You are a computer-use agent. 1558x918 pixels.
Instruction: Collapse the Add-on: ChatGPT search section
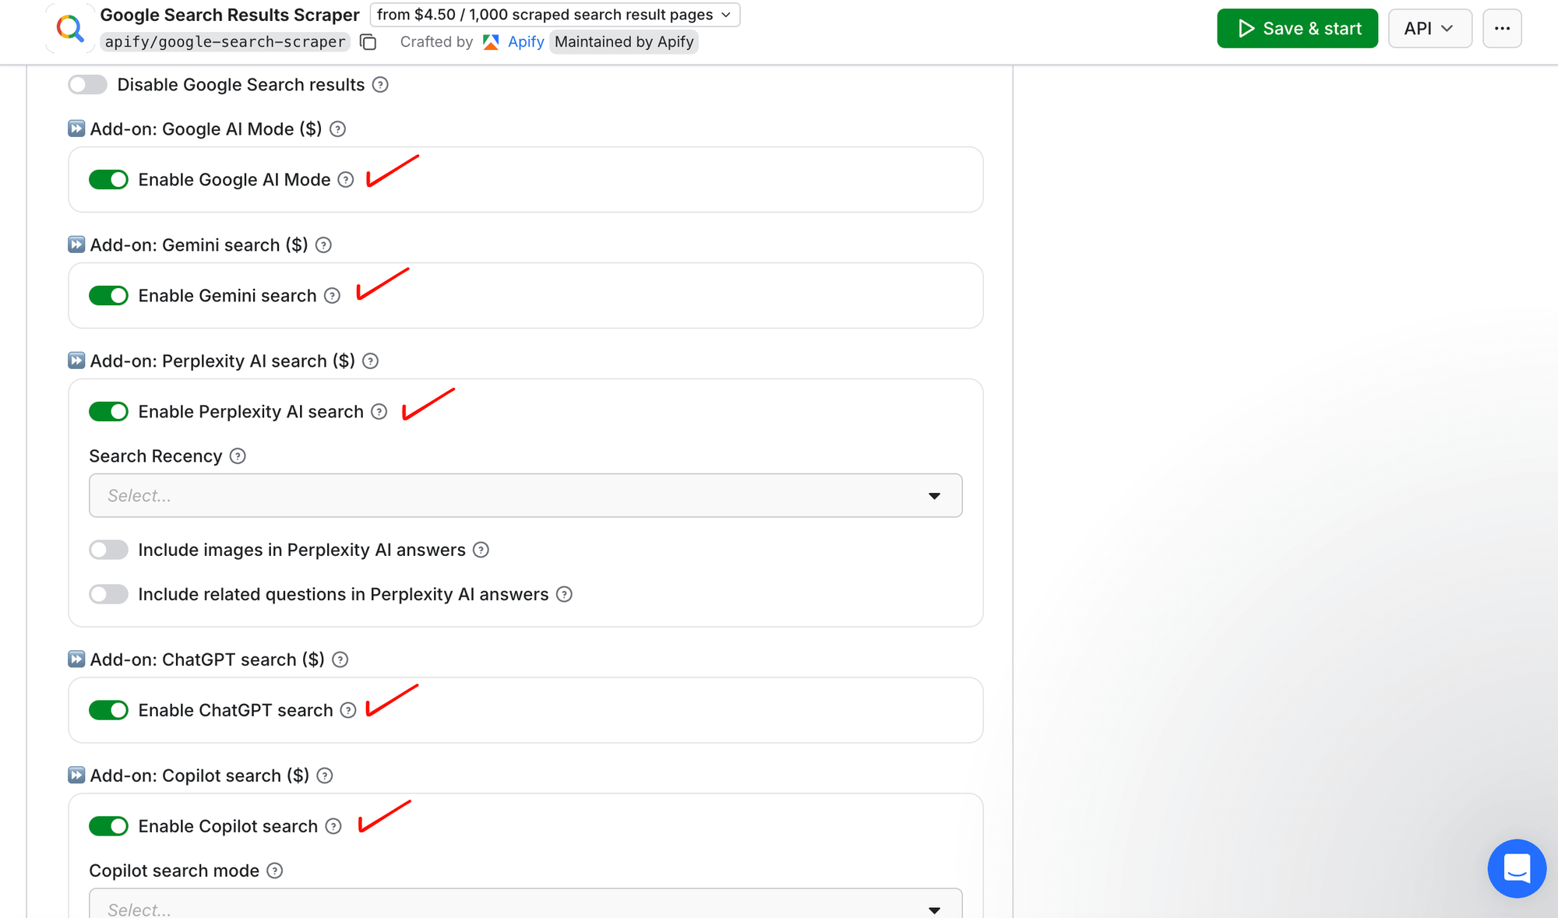tap(76, 659)
